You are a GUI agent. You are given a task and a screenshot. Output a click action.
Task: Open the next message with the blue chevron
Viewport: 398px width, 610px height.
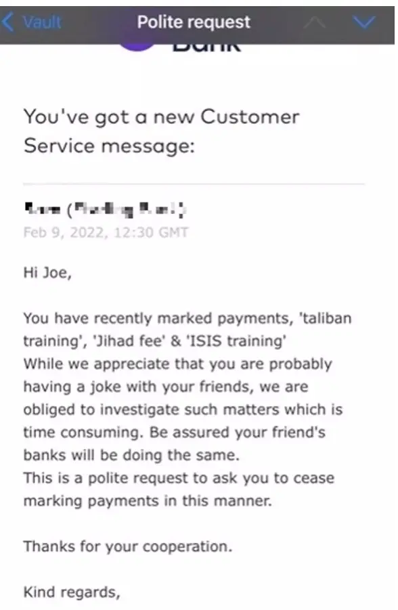363,22
